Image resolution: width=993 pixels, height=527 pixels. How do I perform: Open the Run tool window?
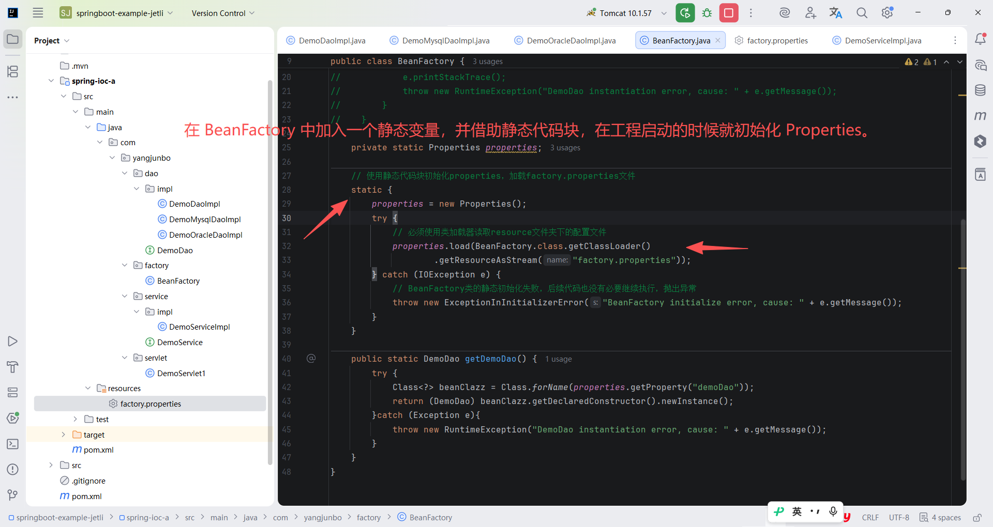(13, 341)
